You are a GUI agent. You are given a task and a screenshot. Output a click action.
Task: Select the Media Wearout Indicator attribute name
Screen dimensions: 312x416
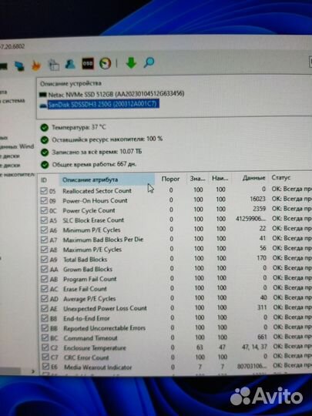[x=98, y=367]
